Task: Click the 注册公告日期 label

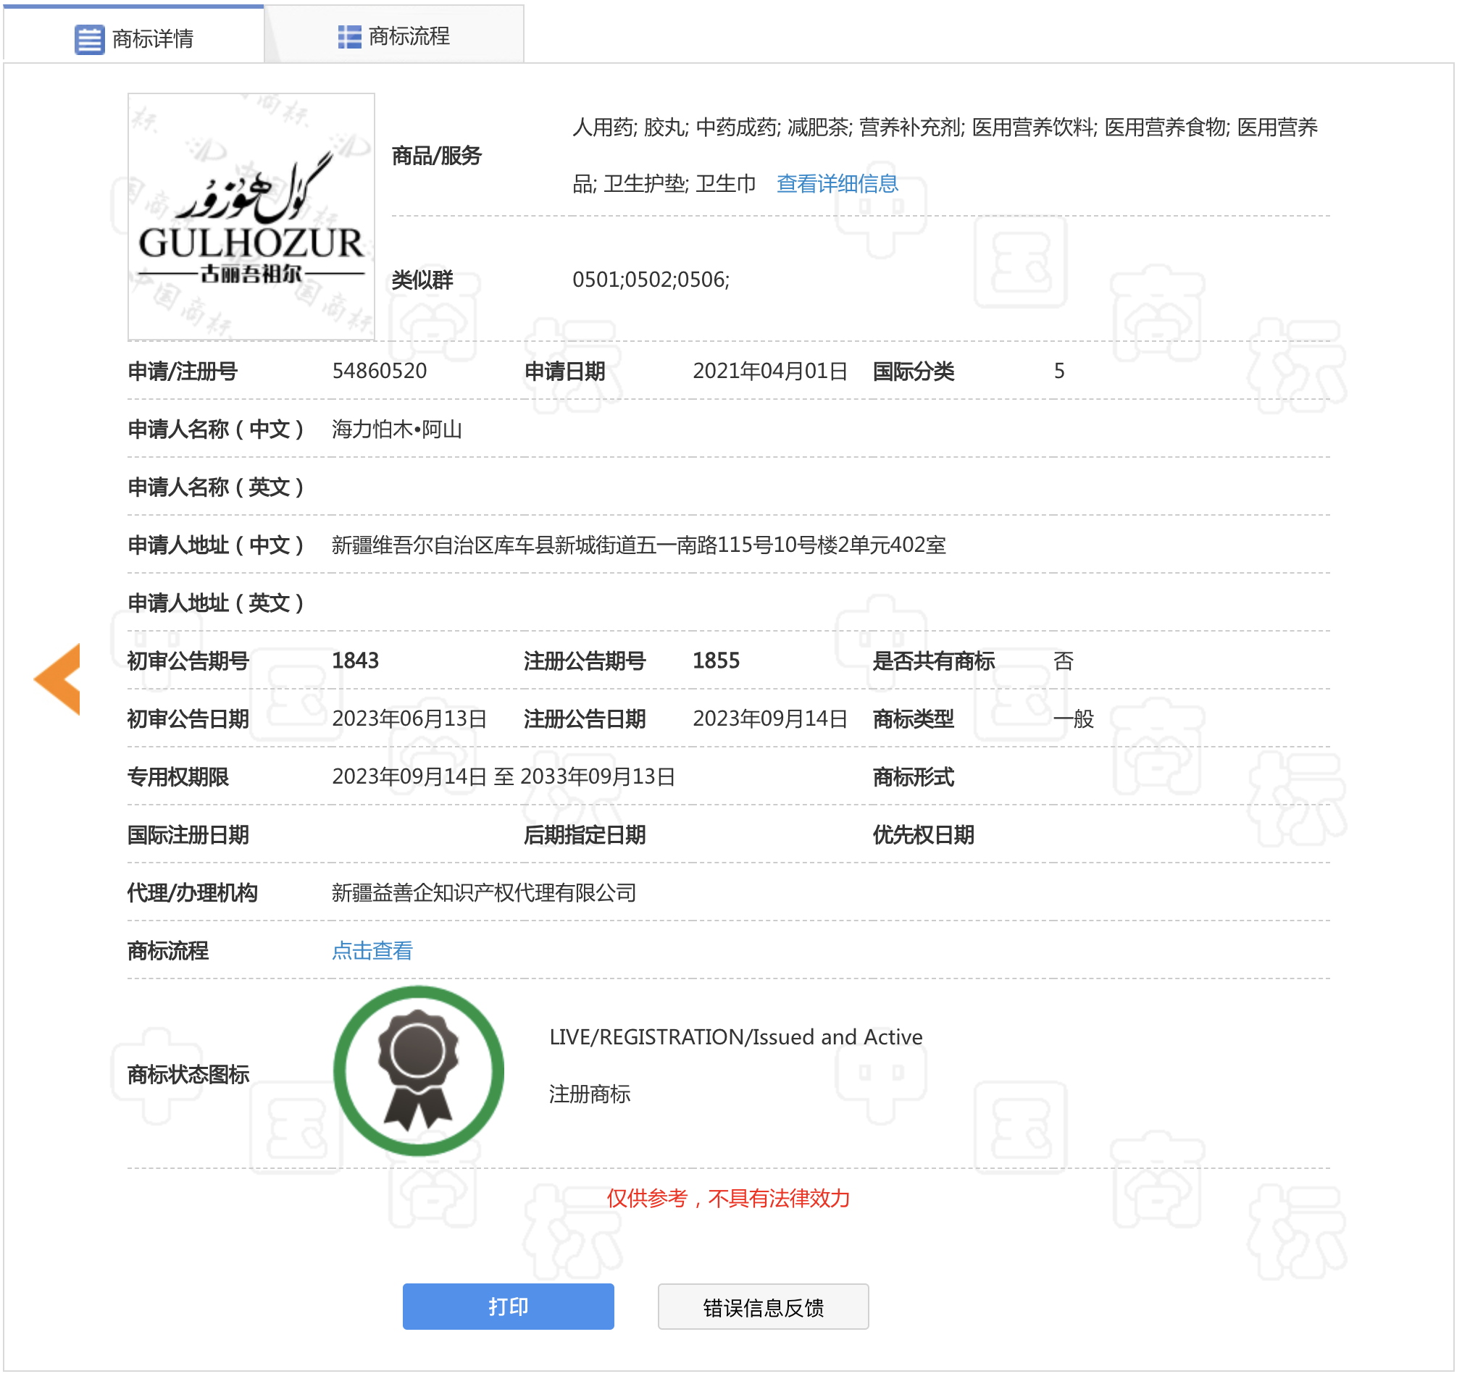Action: tap(585, 719)
